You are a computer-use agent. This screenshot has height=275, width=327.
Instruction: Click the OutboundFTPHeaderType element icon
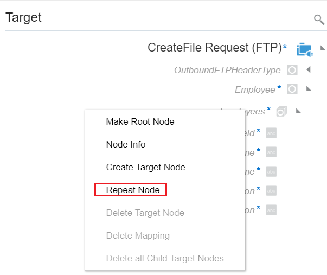(x=292, y=70)
